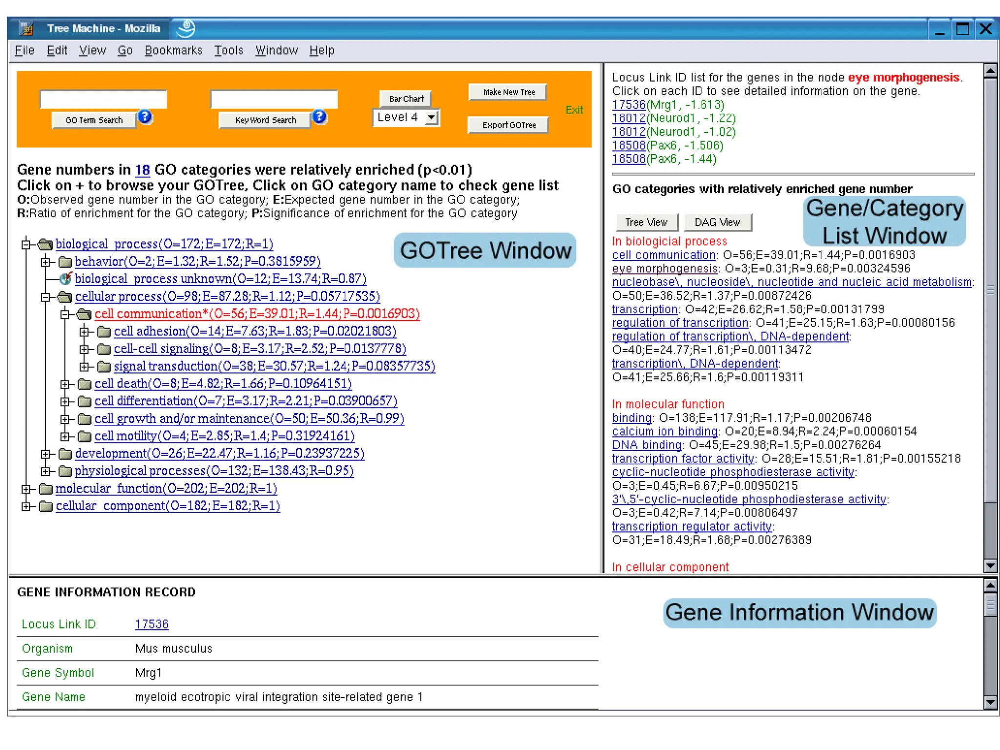Click the Exit link

[574, 110]
